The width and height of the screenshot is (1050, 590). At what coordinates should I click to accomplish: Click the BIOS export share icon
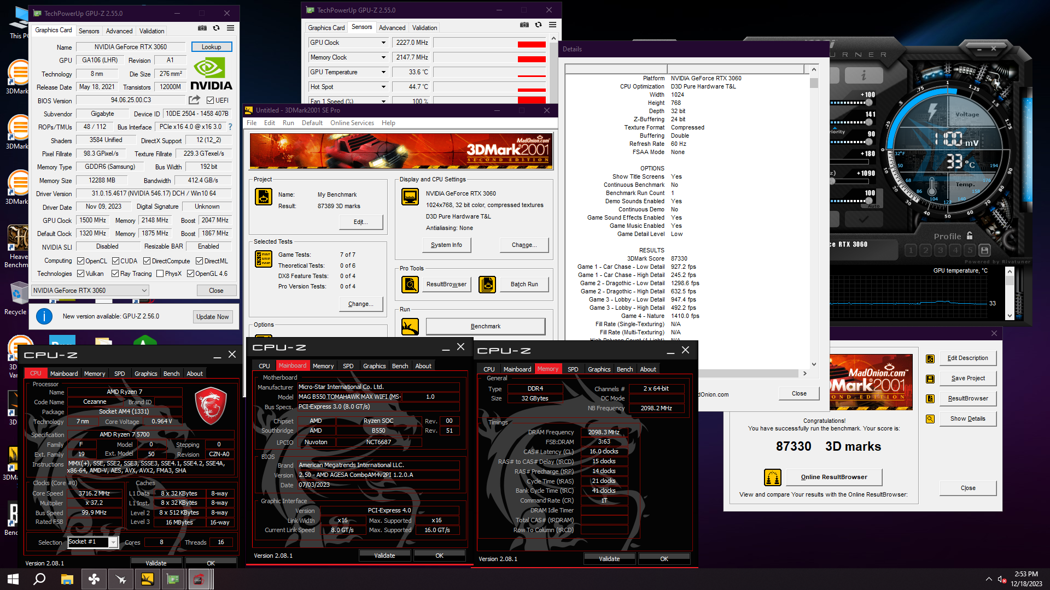(x=194, y=100)
